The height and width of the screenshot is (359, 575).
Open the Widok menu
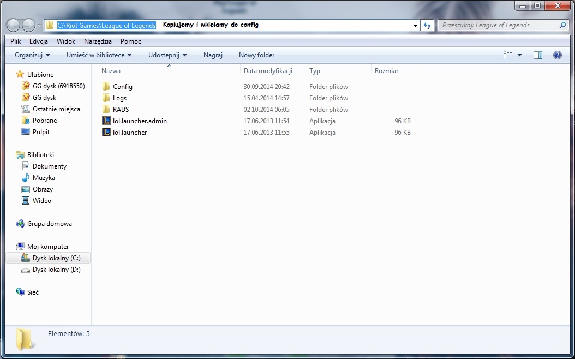pos(66,41)
